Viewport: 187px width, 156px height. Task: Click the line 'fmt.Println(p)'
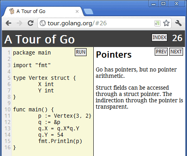(60, 141)
